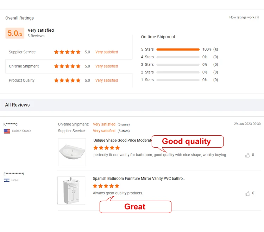The height and width of the screenshot is (232, 264).
Task: Click the 4 Stars rating bar
Action: (x=178, y=57)
